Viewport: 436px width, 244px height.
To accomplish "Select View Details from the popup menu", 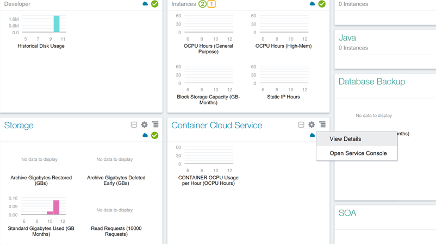I will (345, 139).
